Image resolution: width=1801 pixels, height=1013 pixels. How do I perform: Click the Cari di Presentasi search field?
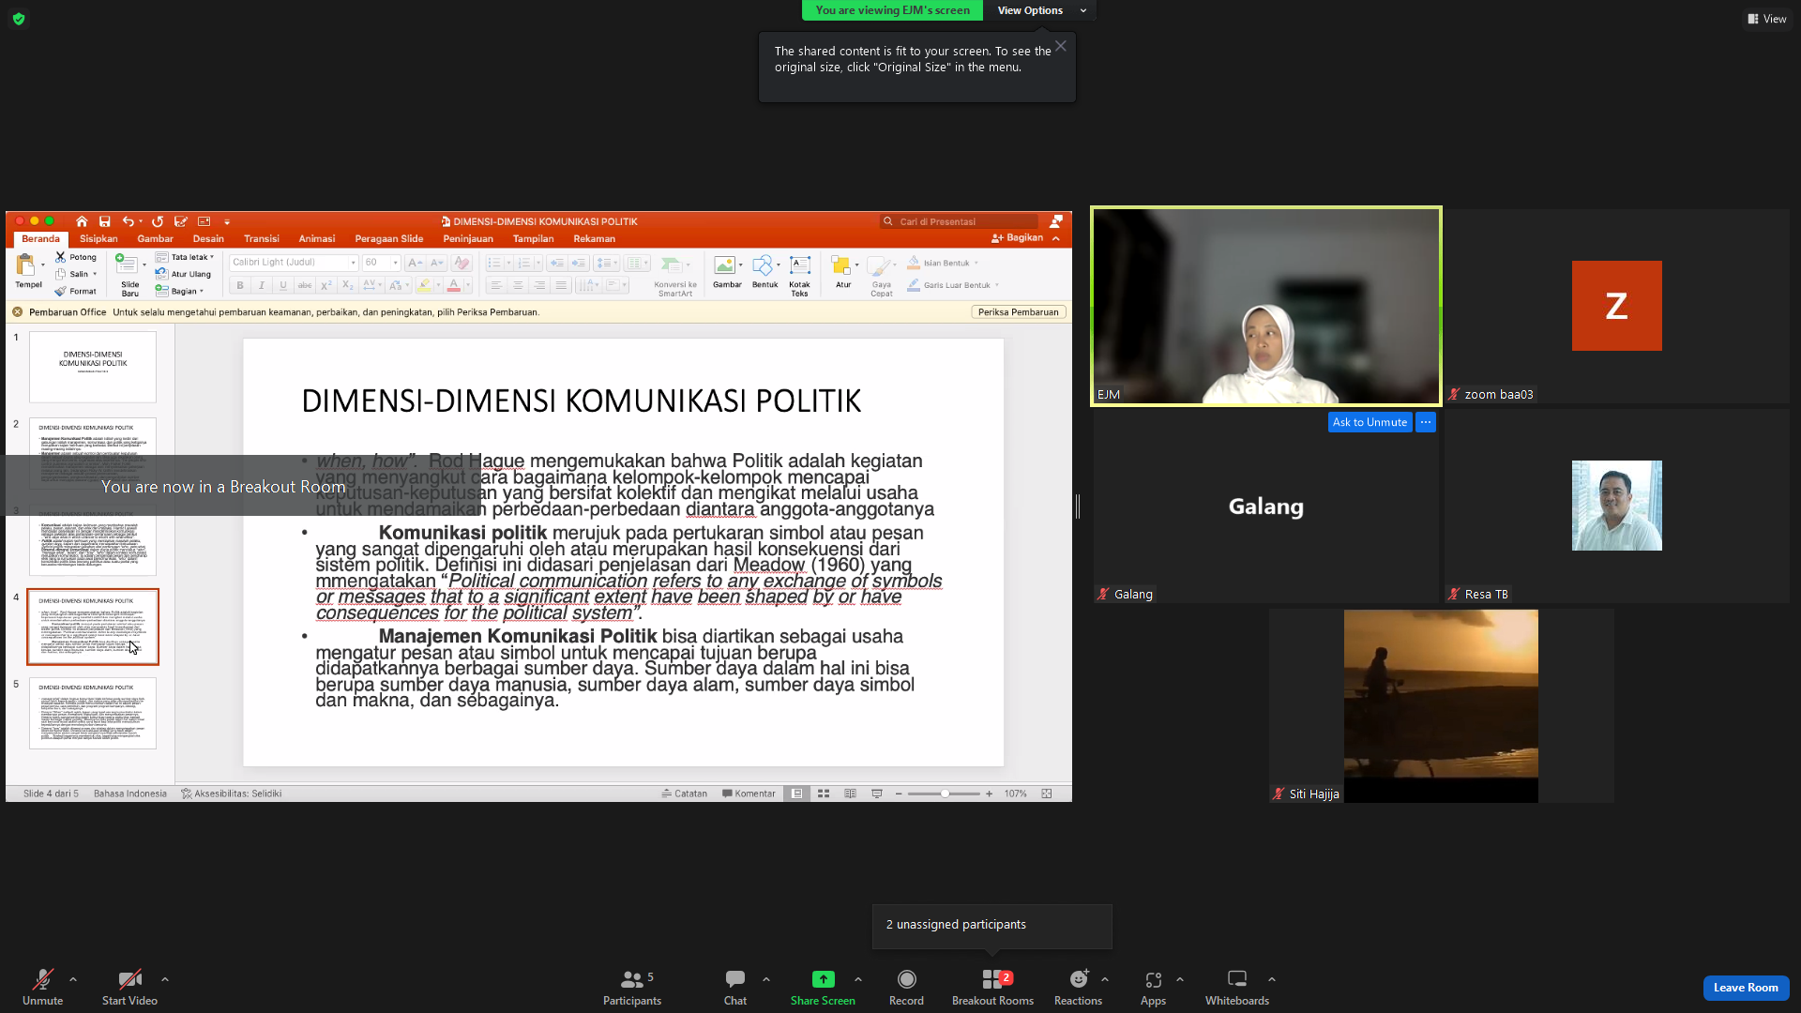click(x=961, y=222)
